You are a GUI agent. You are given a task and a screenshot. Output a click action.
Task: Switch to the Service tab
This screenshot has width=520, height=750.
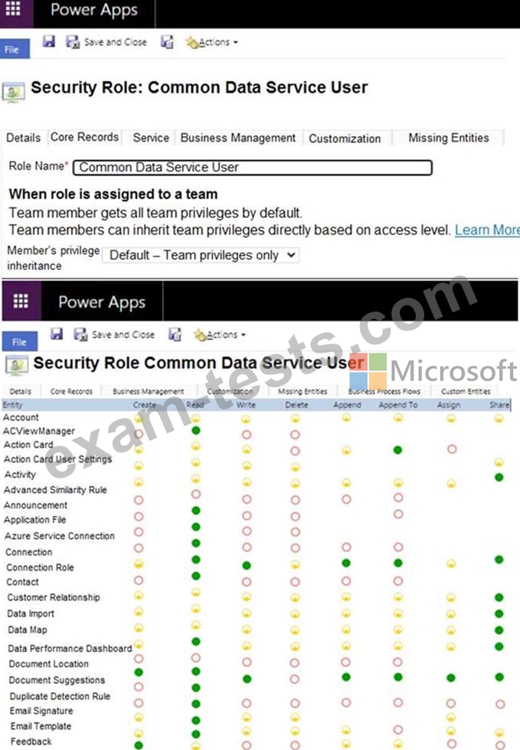(x=151, y=138)
